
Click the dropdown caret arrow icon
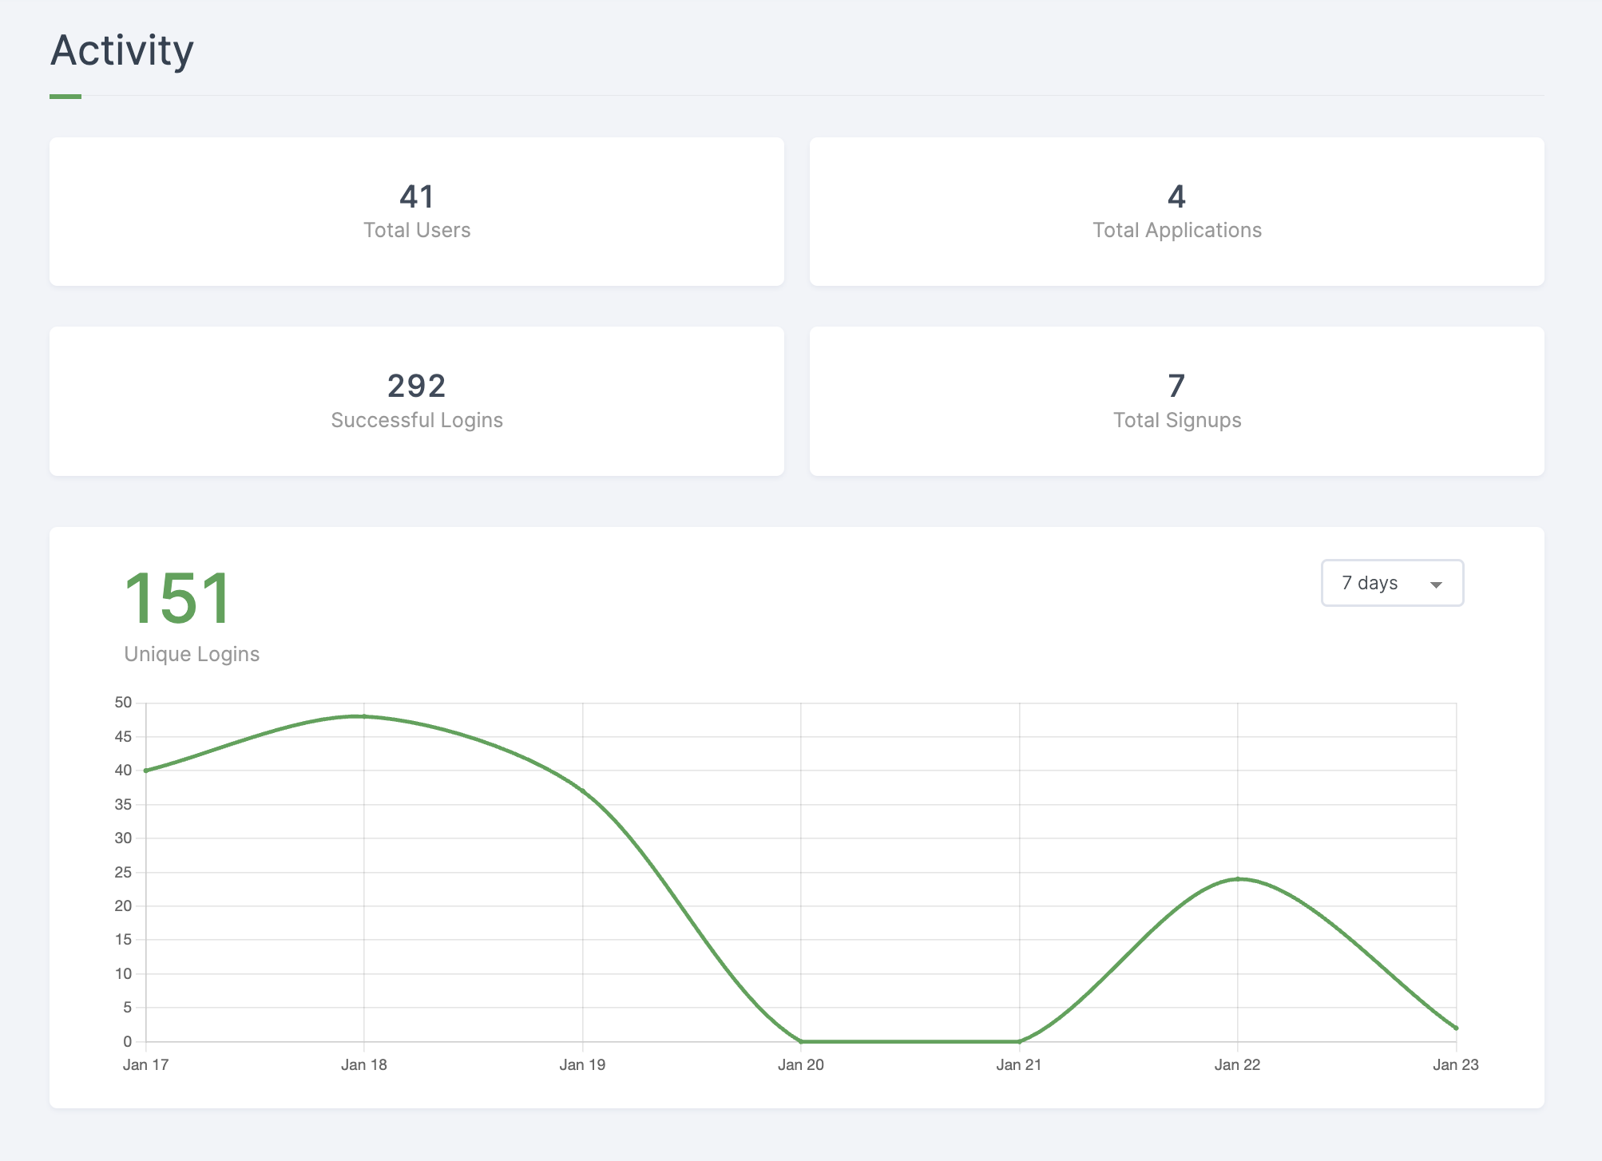pyautogui.click(x=1436, y=585)
